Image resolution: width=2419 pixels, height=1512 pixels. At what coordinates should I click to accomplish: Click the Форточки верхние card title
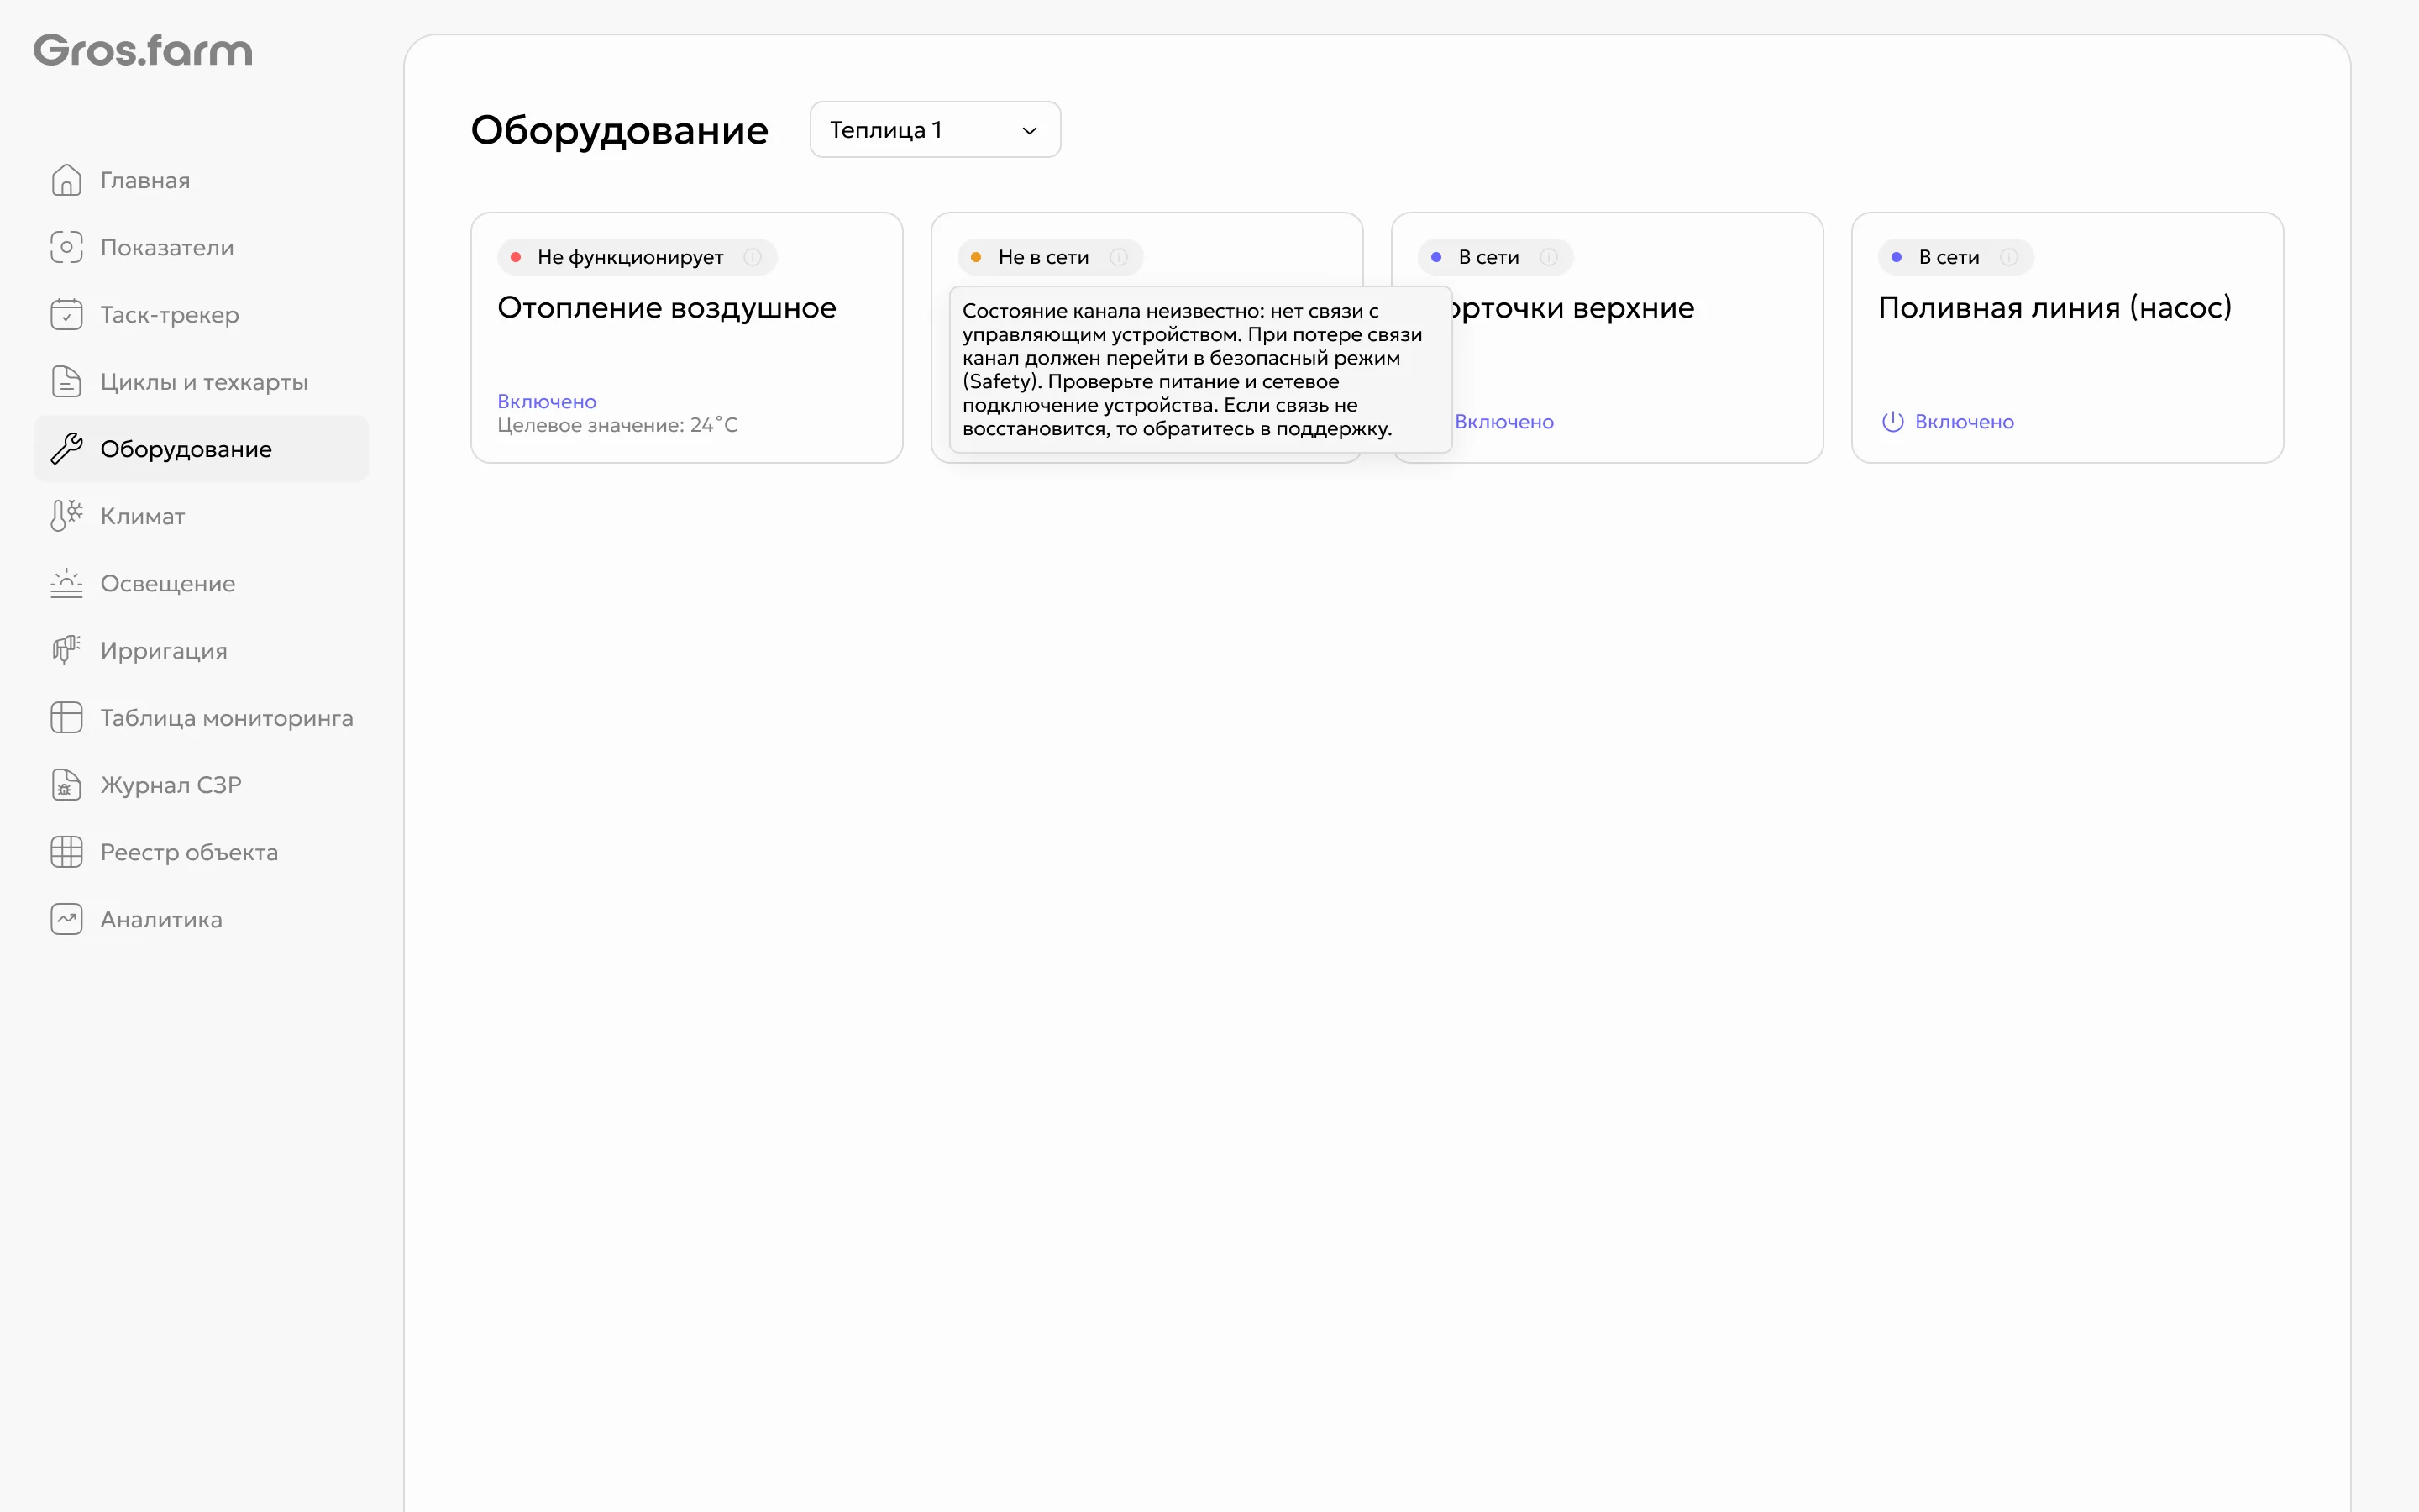point(1572,307)
